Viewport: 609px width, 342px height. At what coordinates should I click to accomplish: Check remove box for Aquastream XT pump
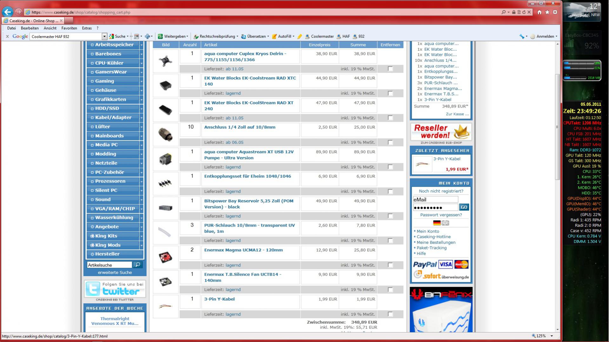point(390,167)
